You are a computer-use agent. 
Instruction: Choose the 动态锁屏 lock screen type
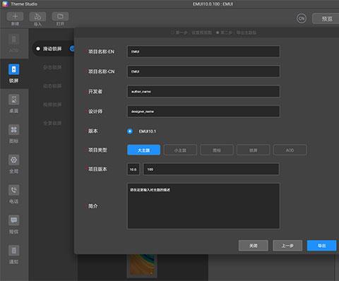point(52,86)
